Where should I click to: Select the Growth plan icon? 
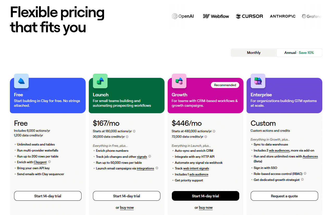[179, 81]
